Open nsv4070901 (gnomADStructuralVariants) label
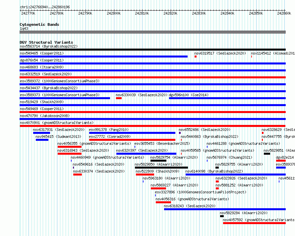This screenshot has height=236, width=295. (57, 123)
